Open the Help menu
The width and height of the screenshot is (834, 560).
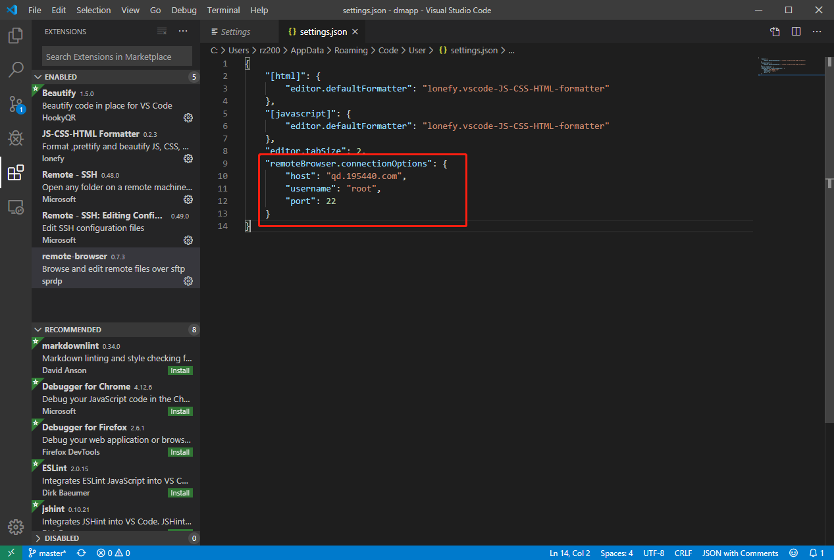[x=259, y=11]
